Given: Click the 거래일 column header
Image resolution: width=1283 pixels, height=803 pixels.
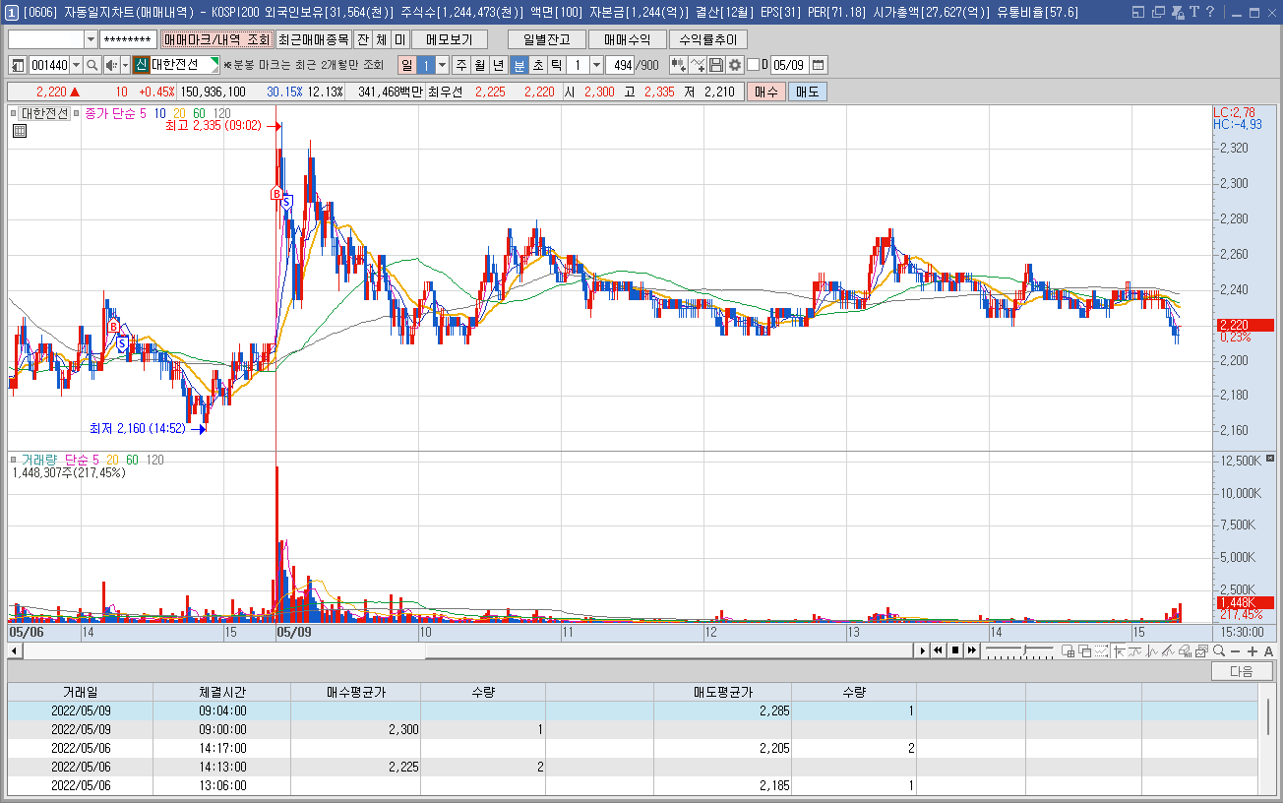Looking at the screenshot, I should (x=80, y=692).
